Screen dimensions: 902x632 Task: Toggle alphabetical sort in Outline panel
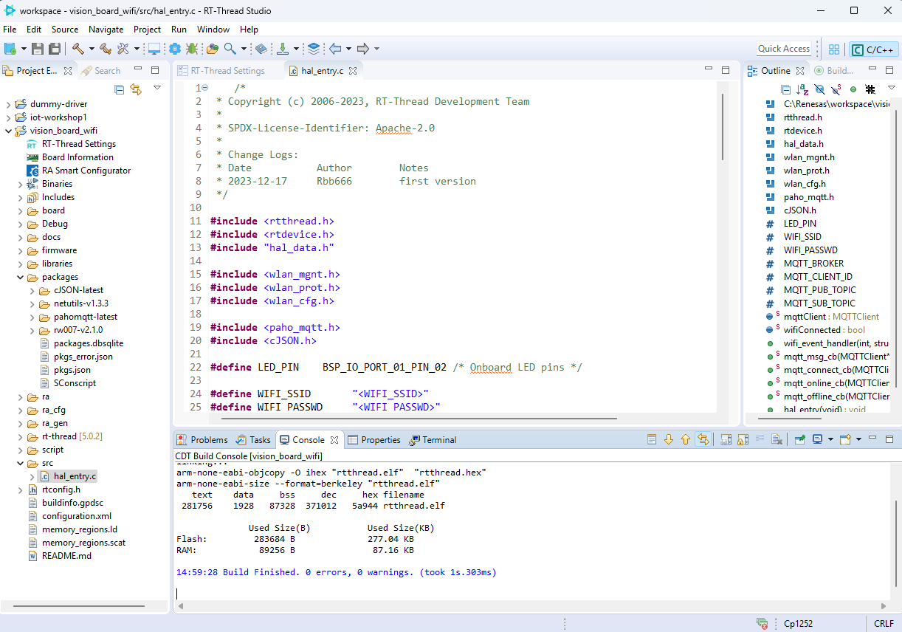pyautogui.click(x=802, y=89)
